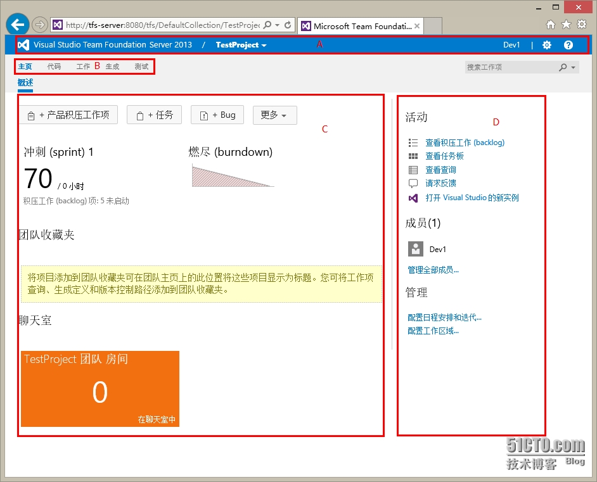Click the backlog list icon
597x482 pixels.
(413, 143)
